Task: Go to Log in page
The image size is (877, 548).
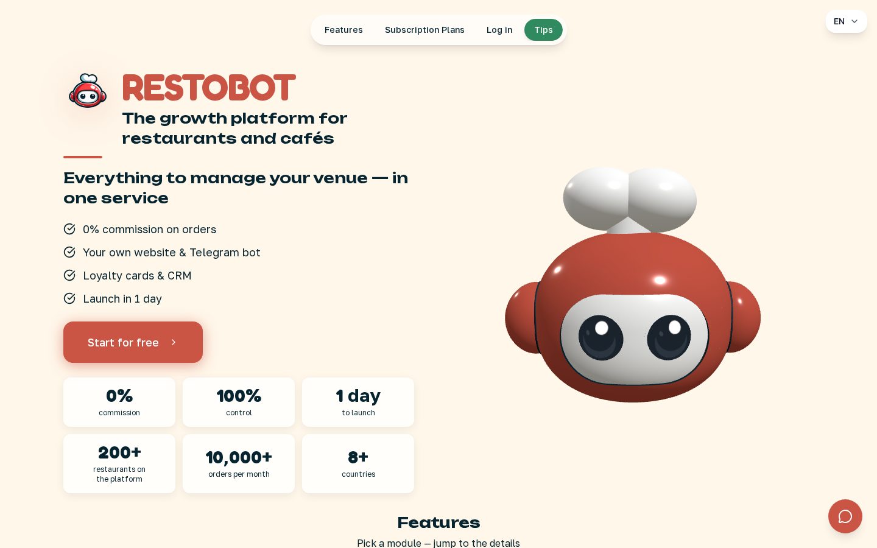Action: pos(499,30)
